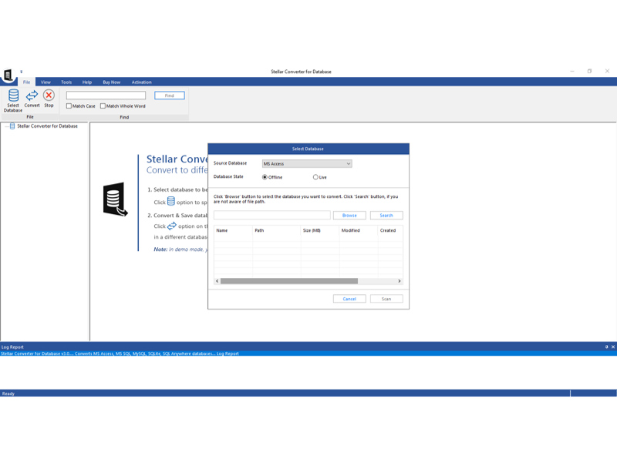Click the Stellar application logo button

8,75
